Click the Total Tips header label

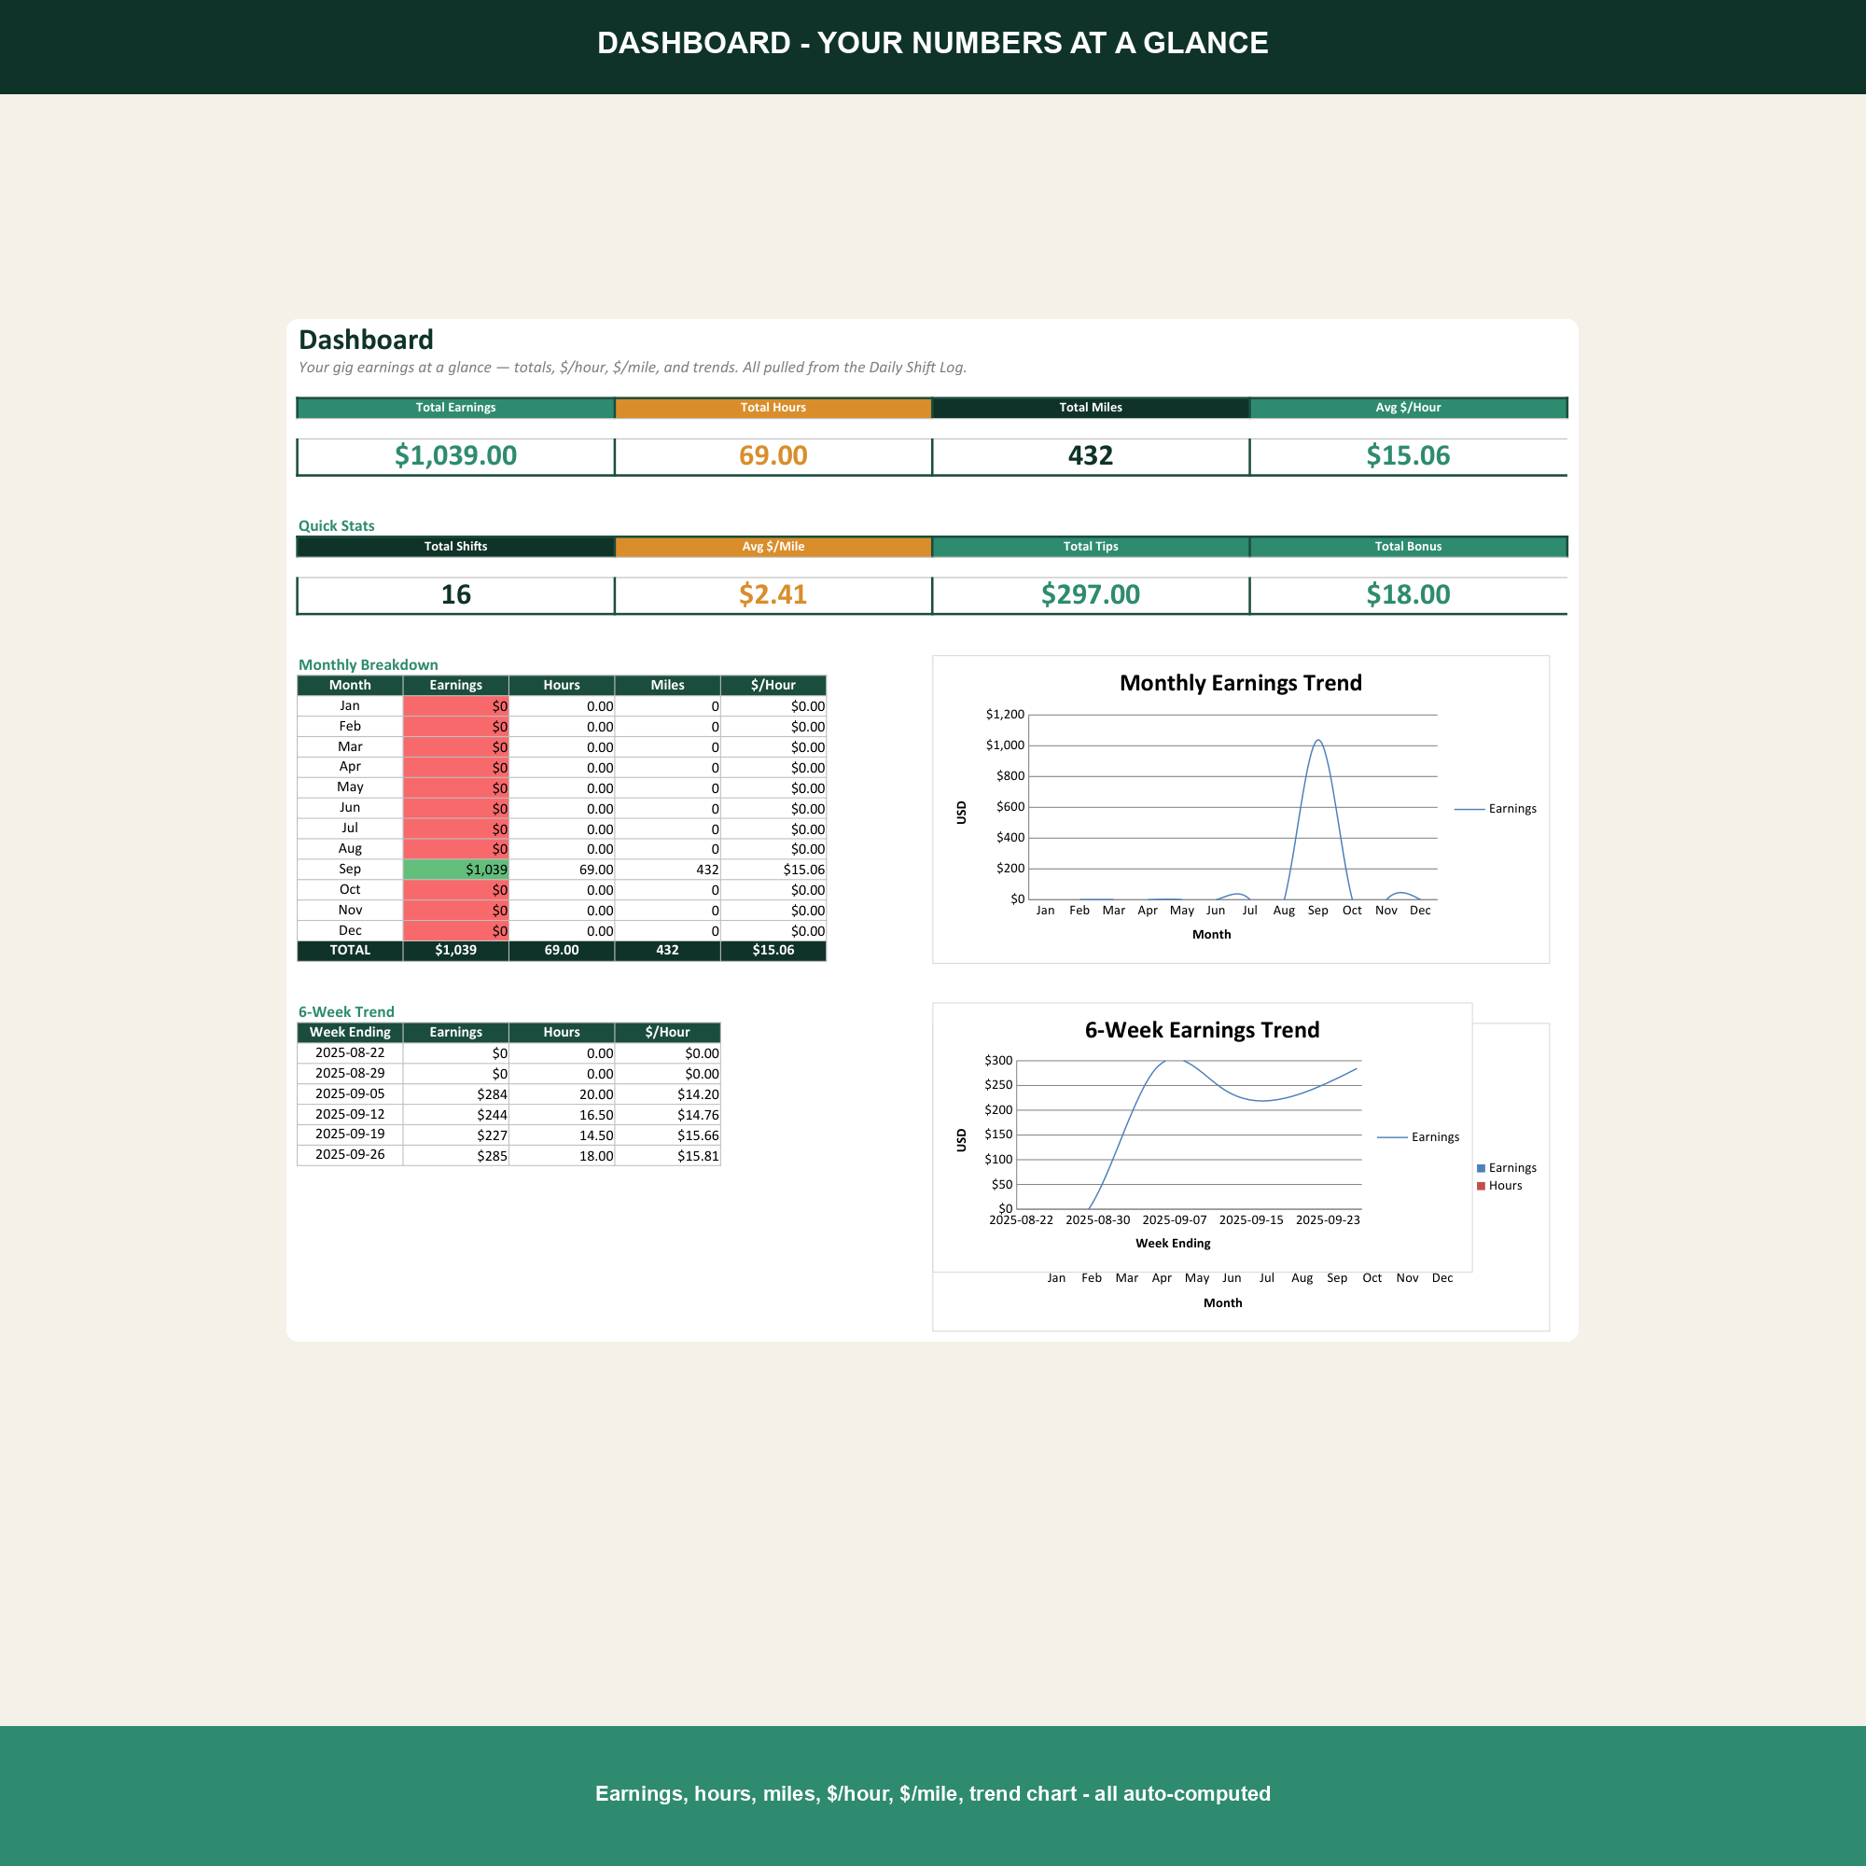pos(1091,547)
